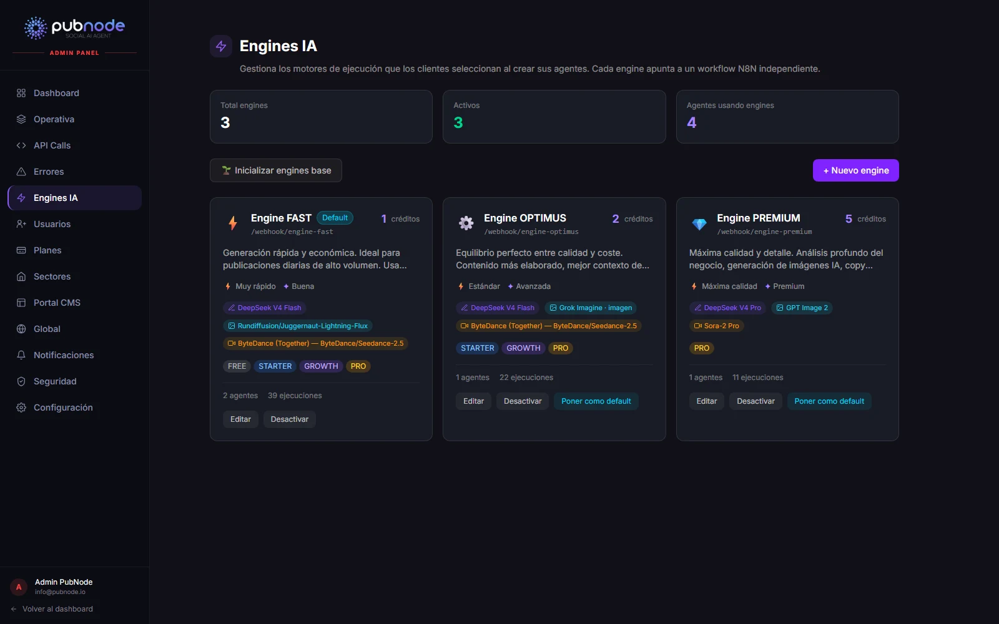Edit the Engine FAST card

point(240,419)
